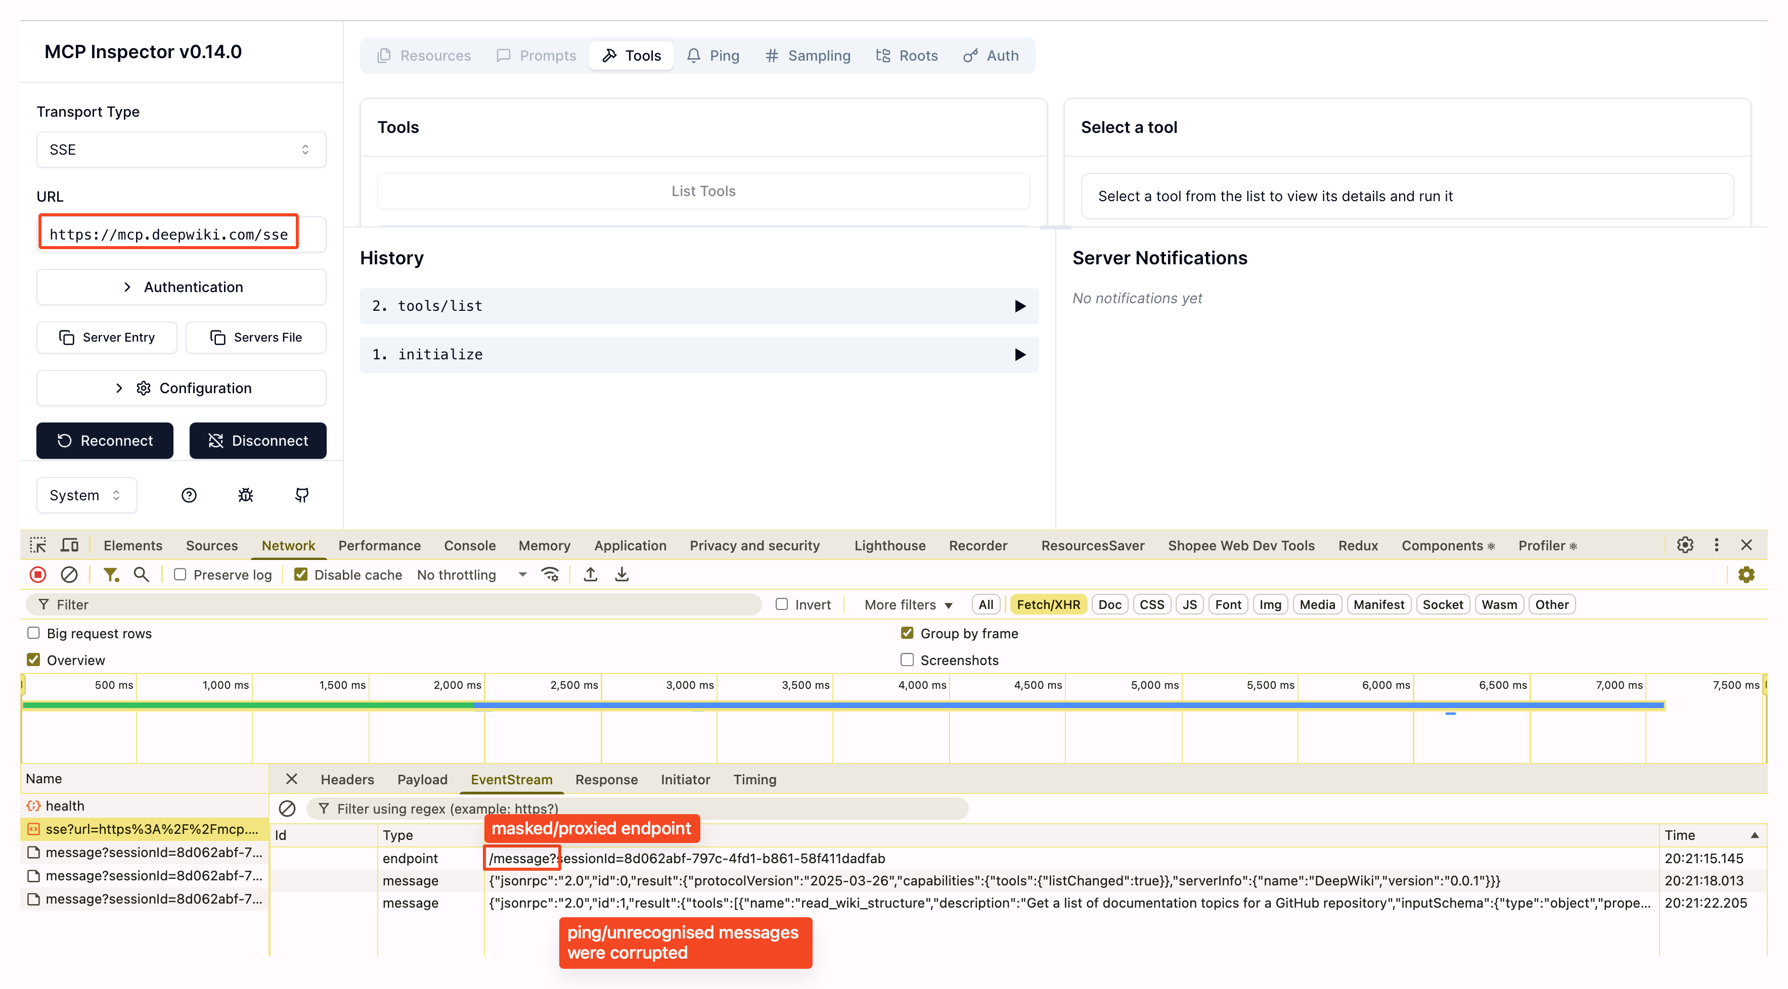Uncheck the Disable cache checkbox
Screen dimensions: 1788x989
point(300,575)
